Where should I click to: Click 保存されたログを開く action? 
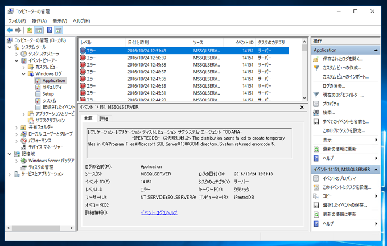343,59
